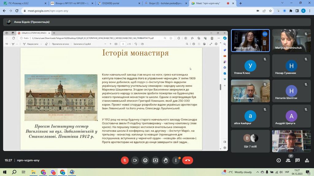The width and height of the screenshot is (314, 176).
Task: Bookmark this page with star icon
Action: click(x=270, y=11)
